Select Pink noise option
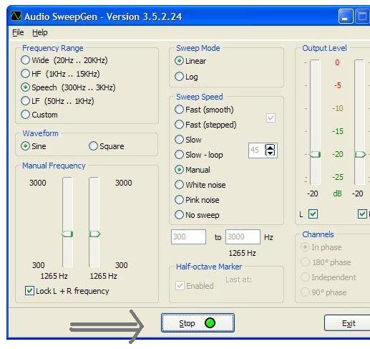 [197, 200]
